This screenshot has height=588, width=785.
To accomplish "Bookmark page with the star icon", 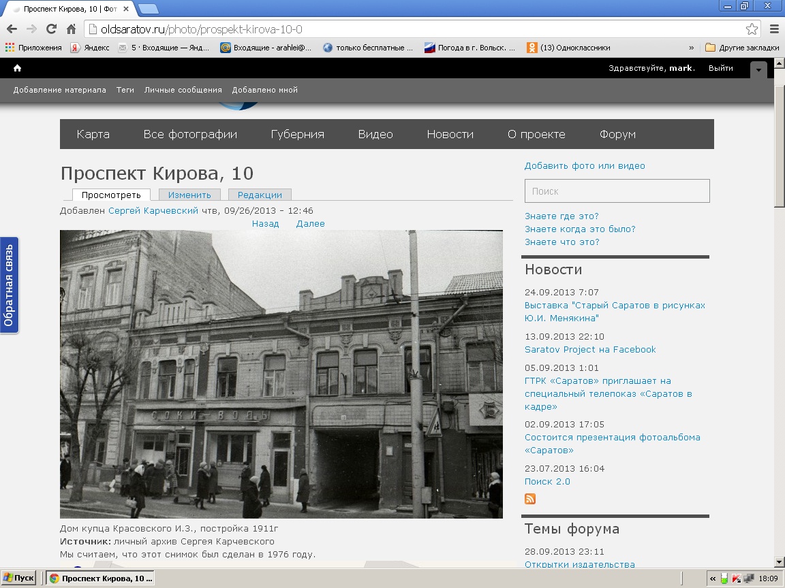I will tap(752, 29).
